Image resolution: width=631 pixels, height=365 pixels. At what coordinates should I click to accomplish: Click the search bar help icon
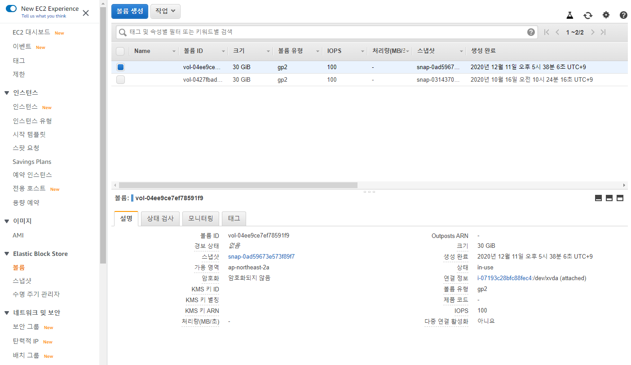pyautogui.click(x=531, y=32)
